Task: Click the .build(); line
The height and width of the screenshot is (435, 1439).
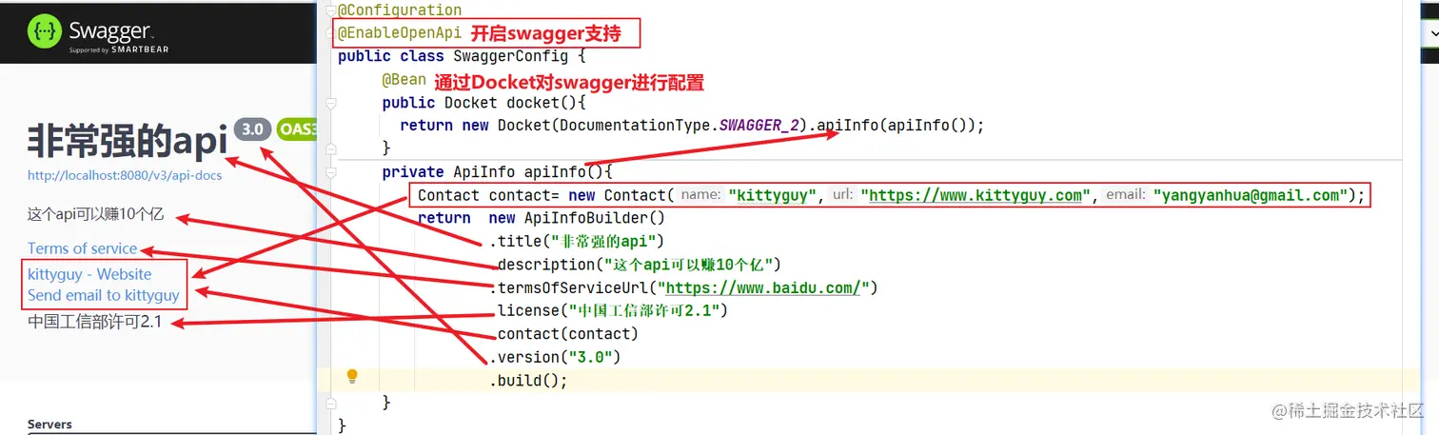Action: click(x=528, y=380)
